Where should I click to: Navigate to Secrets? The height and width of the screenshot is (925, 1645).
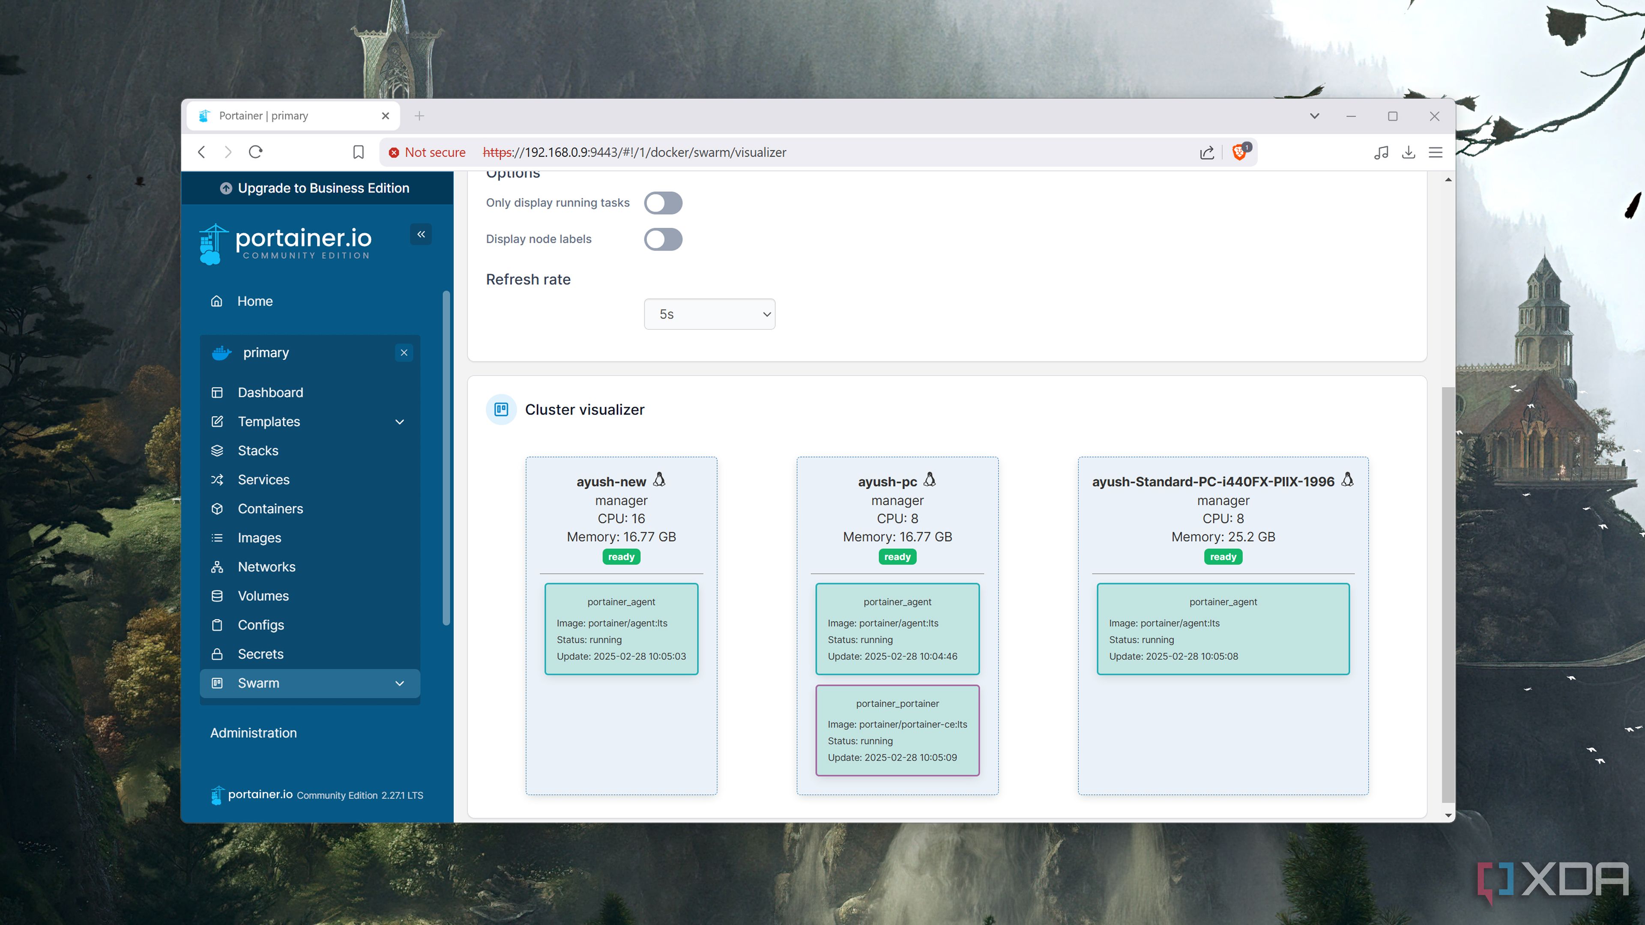[260, 653]
